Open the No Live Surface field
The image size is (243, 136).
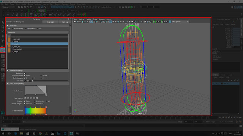[x=106, y=7]
